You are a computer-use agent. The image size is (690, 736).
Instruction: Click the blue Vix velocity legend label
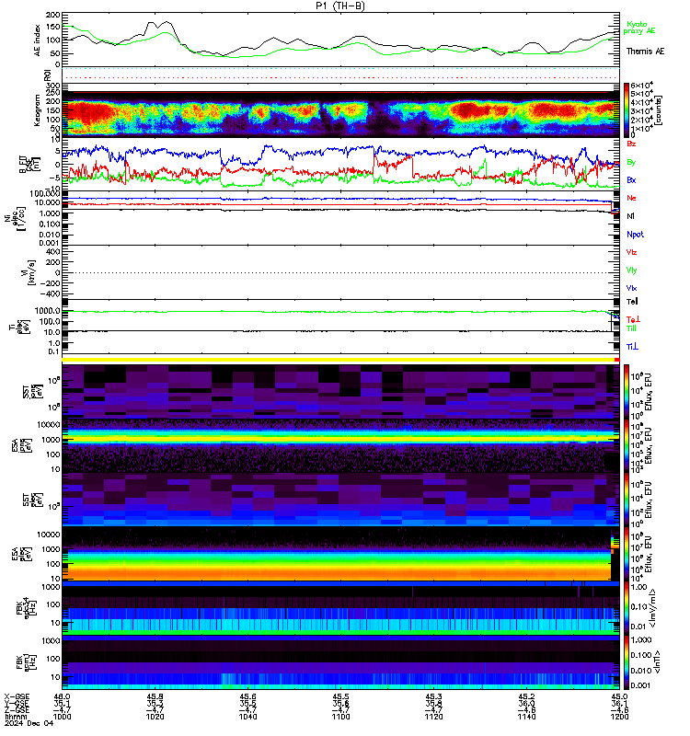[x=631, y=288]
